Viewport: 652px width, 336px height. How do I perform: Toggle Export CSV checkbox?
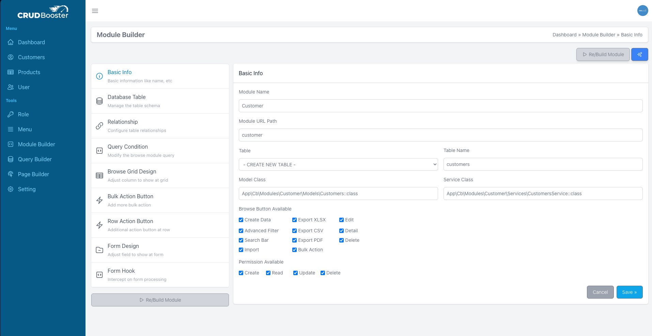[294, 231]
